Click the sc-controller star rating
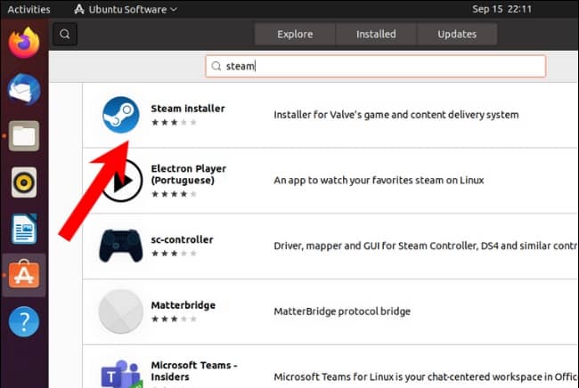Viewport: 579px width, 388px height. [x=174, y=254]
